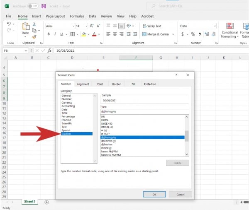Switch to the Insert ribbon tab
Screen dimensions: 249x210
point(37,16)
